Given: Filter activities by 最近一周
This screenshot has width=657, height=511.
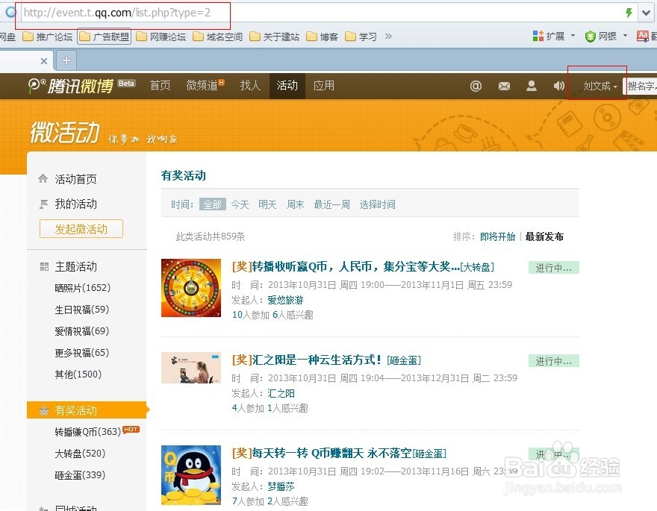Looking at the screenshot, I should (x=331, y=204).
